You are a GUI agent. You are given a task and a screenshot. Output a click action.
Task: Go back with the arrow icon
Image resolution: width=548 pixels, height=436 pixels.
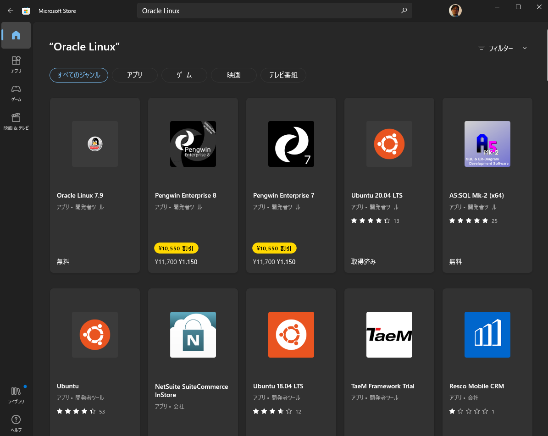click(11, 11)
